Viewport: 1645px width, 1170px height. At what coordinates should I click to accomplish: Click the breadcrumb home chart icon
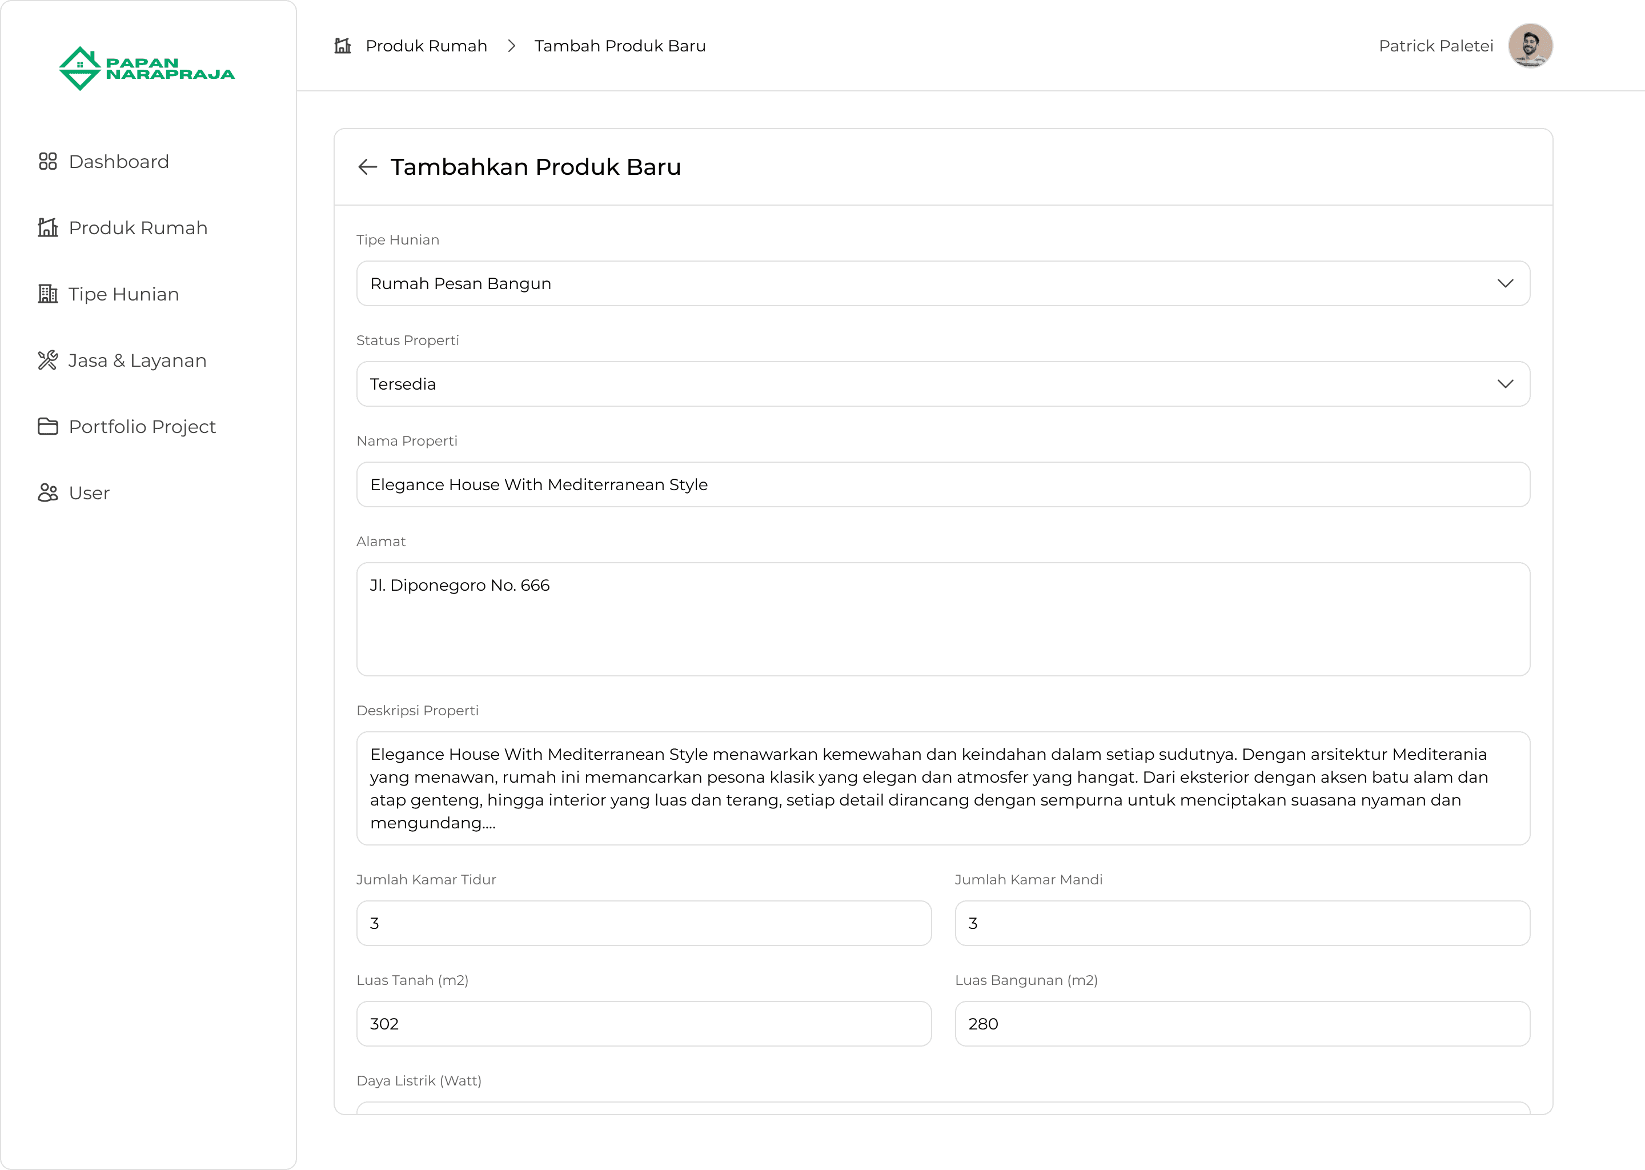tap(343, 46)
